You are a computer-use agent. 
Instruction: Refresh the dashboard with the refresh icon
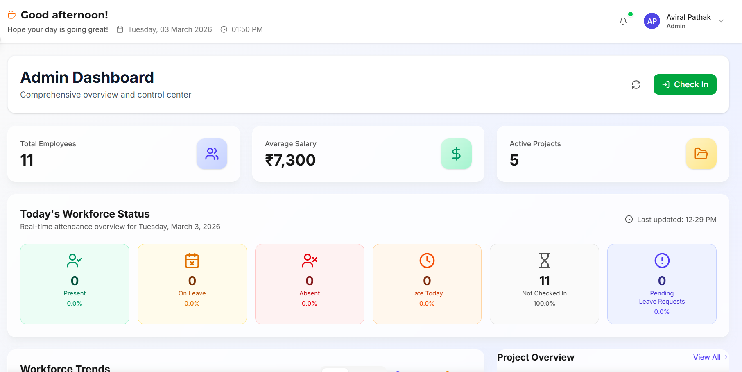[636, 84]
